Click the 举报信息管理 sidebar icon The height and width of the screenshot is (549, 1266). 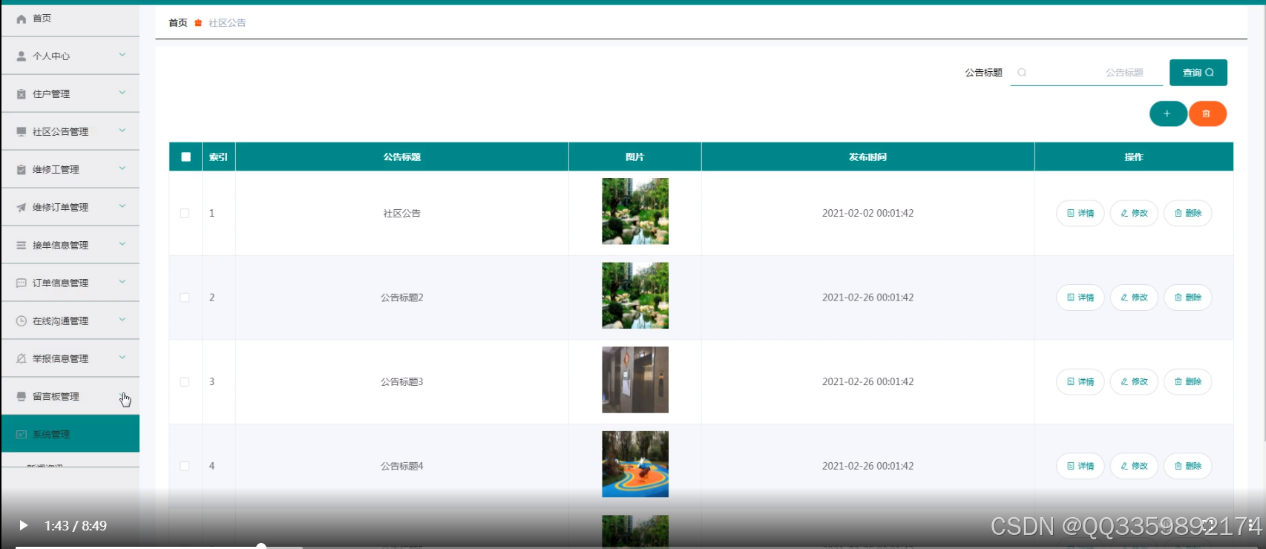[22, 358]
